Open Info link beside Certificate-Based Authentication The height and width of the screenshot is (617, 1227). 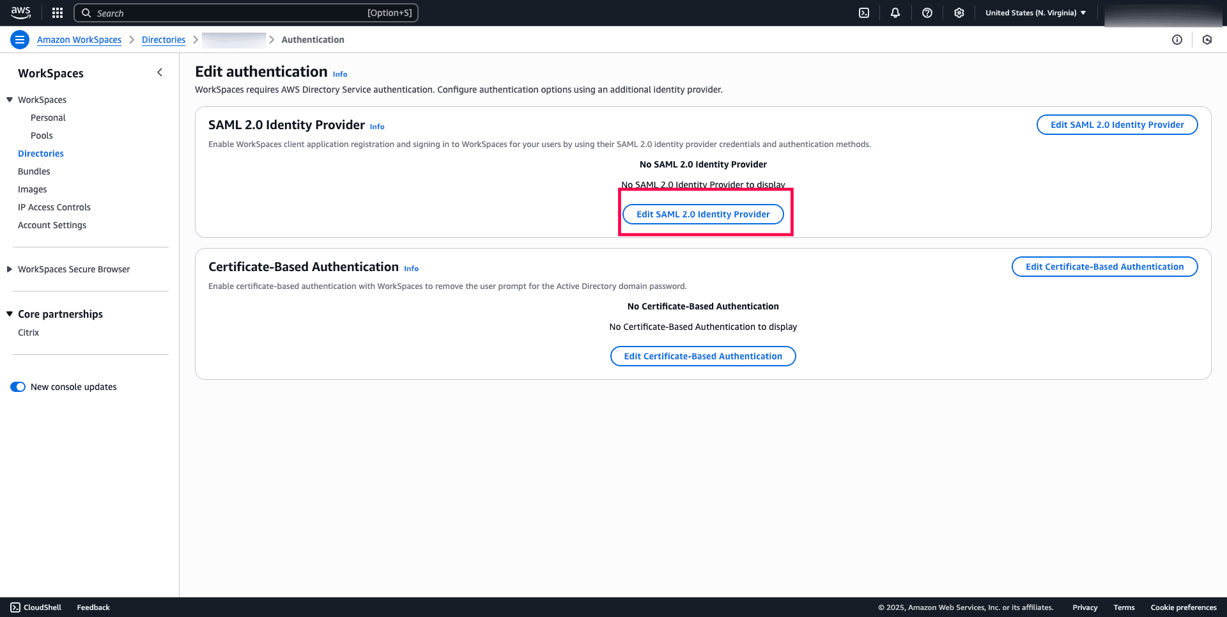[x=412, y=269]
